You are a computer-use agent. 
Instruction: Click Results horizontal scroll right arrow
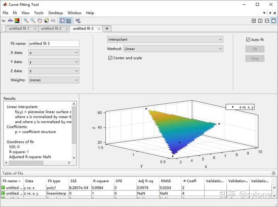tap(69, 163)
